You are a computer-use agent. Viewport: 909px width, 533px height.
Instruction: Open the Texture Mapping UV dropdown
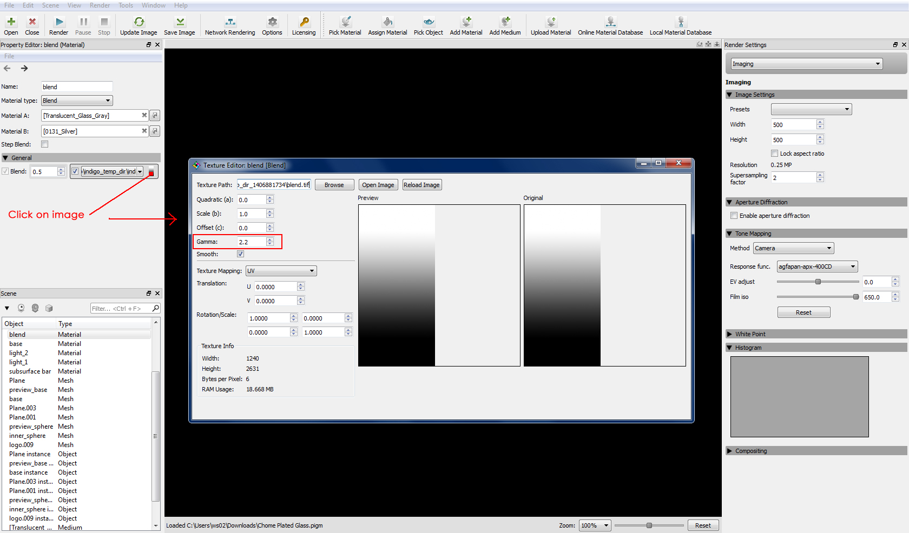pyautogui.click(x=281, y=271)
